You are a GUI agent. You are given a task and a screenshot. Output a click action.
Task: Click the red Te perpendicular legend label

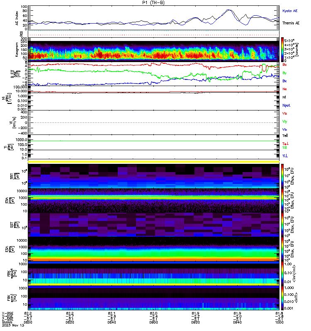point(285,144)
